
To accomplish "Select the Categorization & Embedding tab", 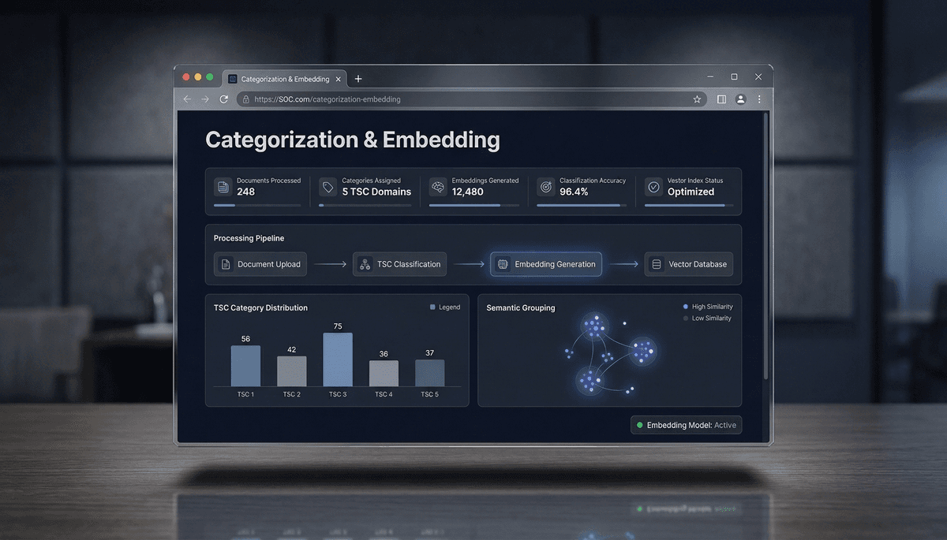I will coord(286,79).
